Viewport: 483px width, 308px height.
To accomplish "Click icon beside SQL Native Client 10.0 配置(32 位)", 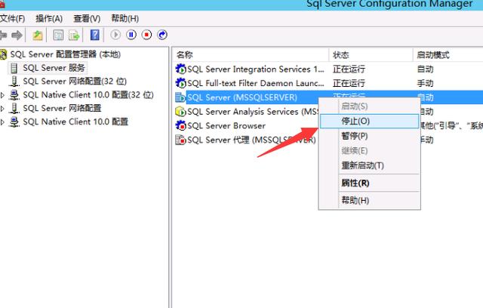I will pos(14,95).
